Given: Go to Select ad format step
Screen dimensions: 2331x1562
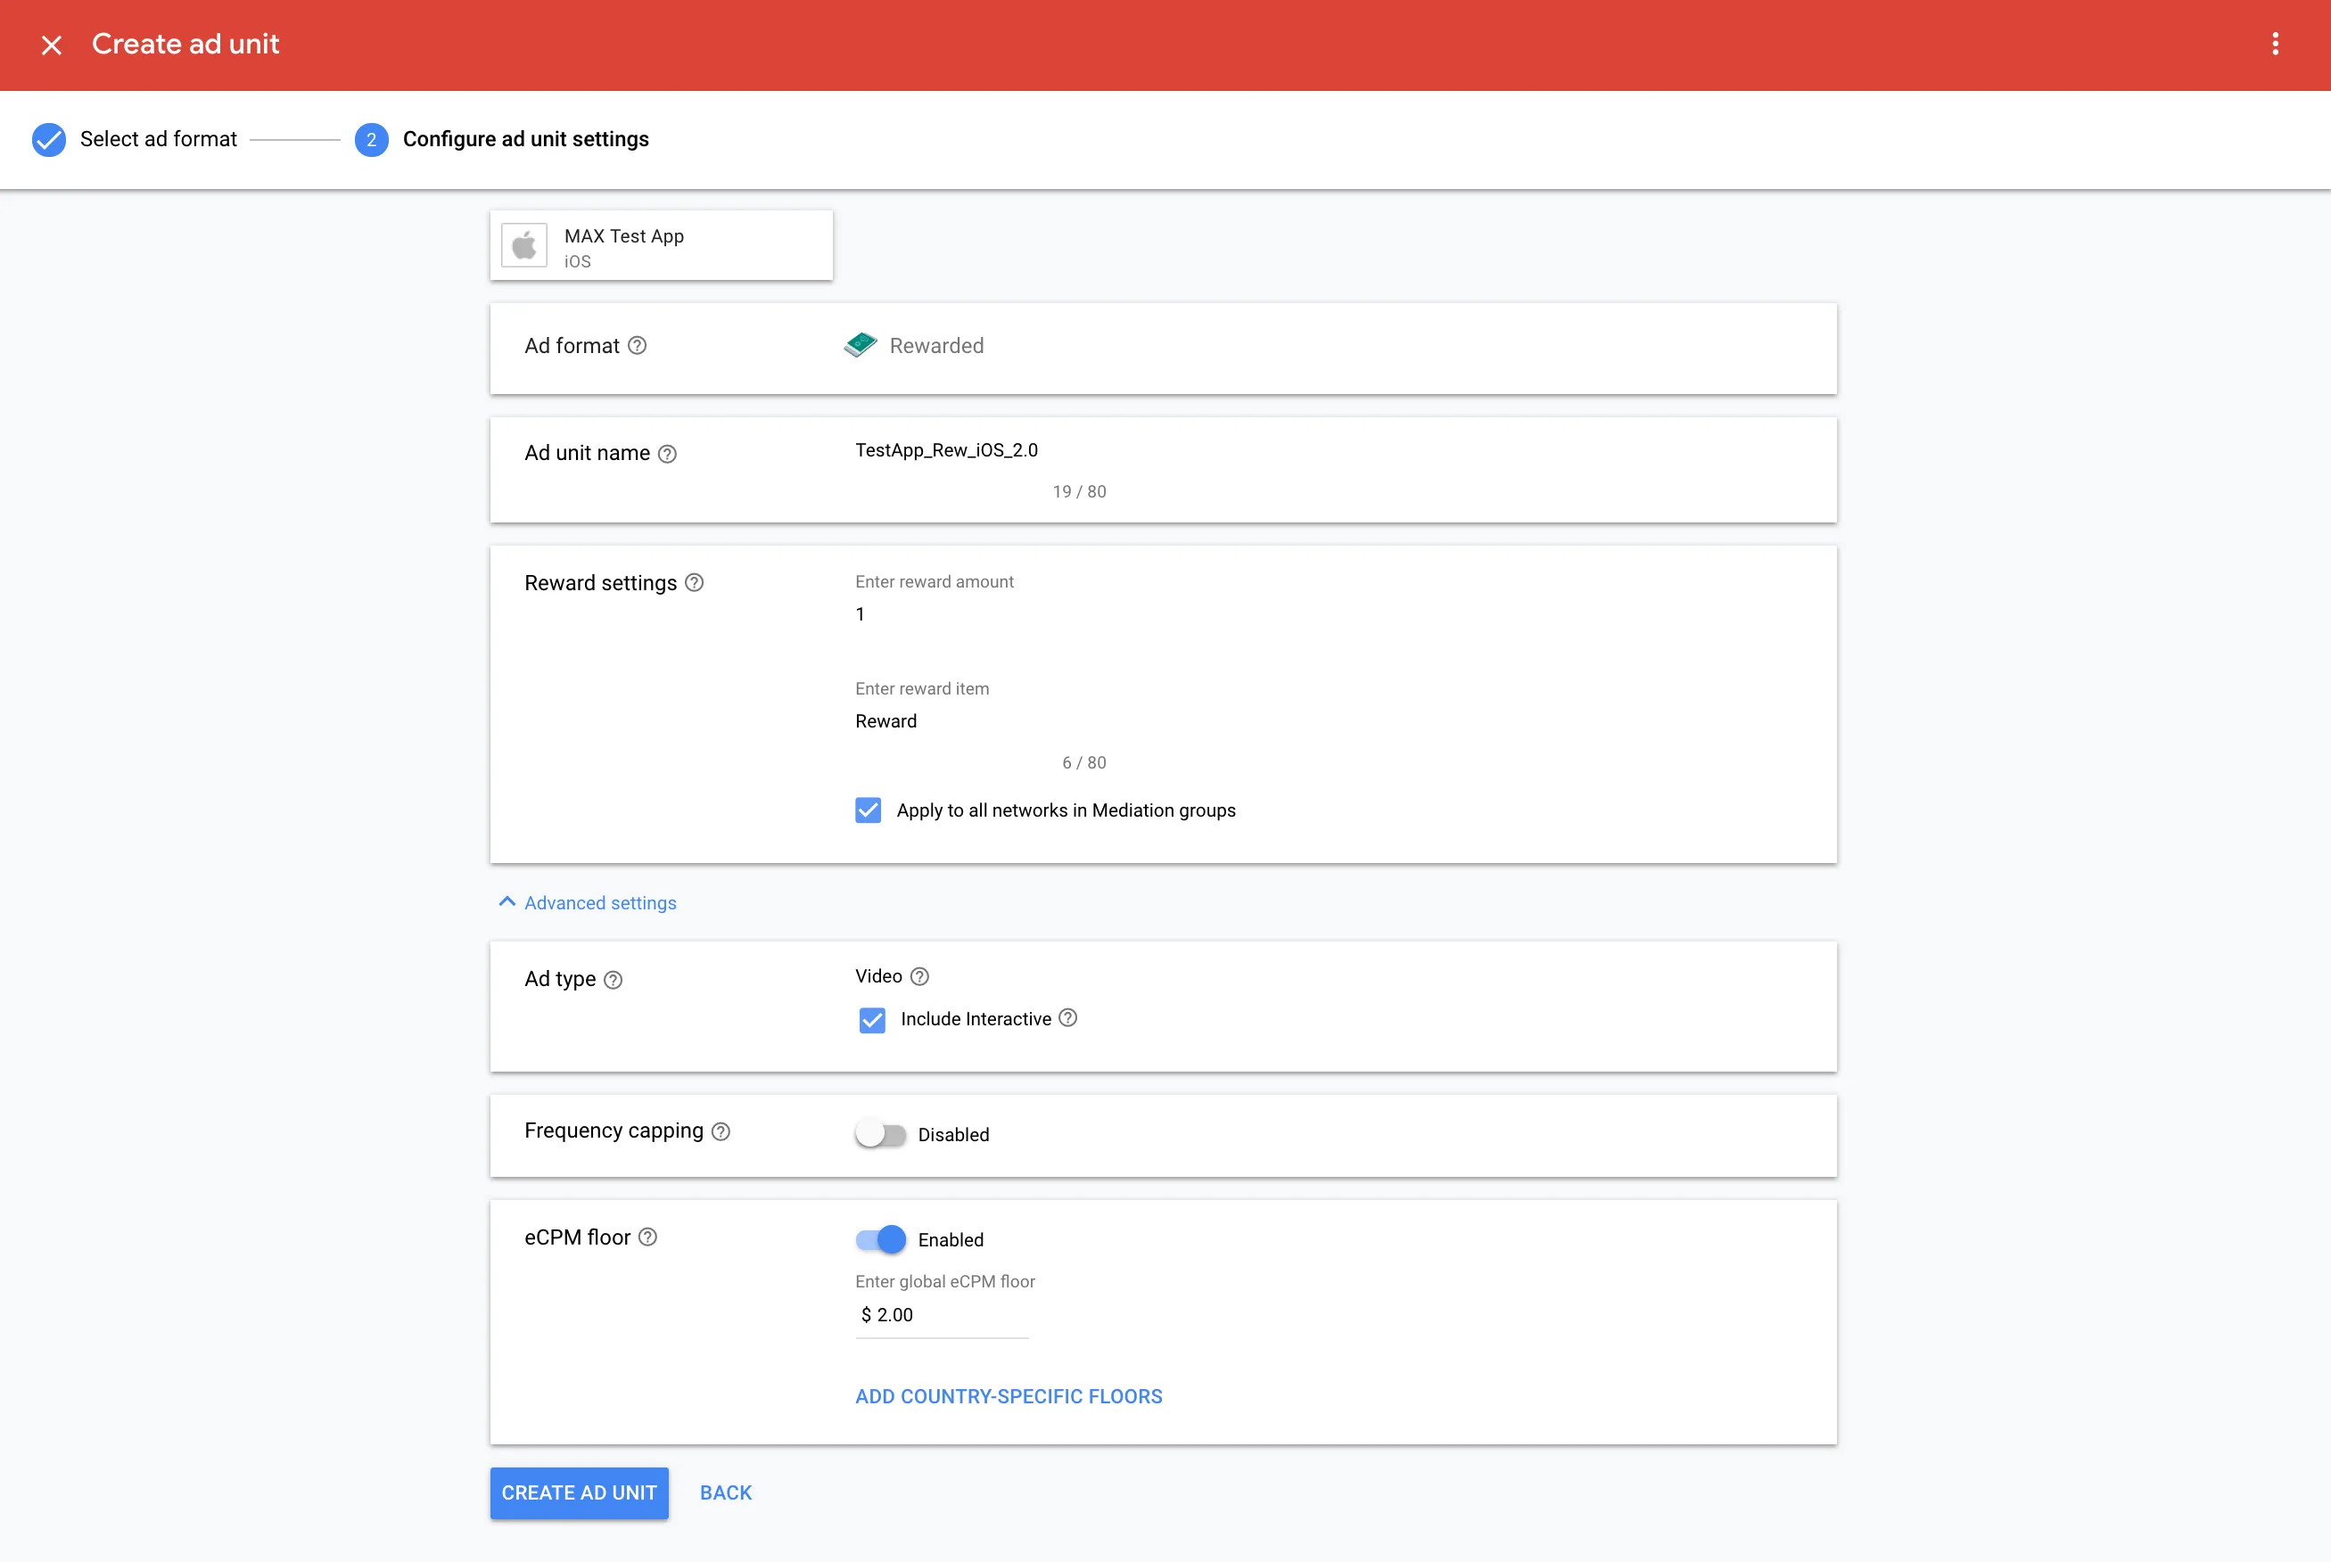Looking at the screenshot, I should click(159, 139).
